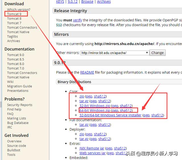The width and height of the screenshot is (182, 160).
Task: Open pgp signature for Core zip
Action: [x=89, y=96]
